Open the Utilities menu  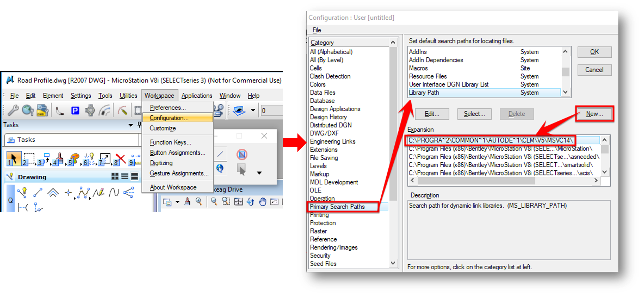pyautogui.click(x=128, y=96)
